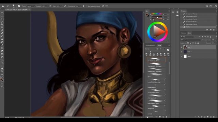Add layer mask in Layers panel
The image size is (218, 122).
coord(202,117)
